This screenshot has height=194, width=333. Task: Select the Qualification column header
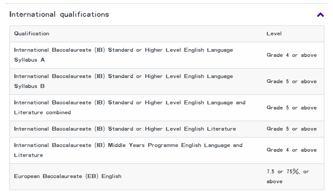[31, 34]
